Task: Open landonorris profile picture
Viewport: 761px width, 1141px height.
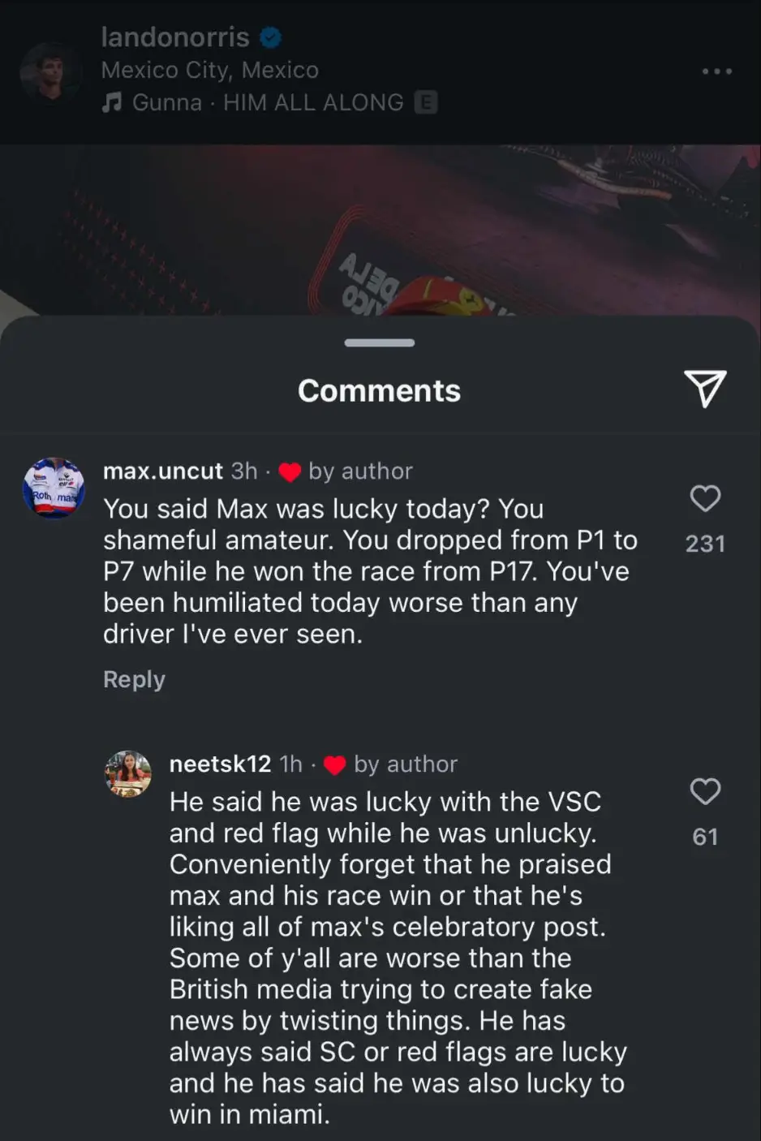Action: coord(51,72)
